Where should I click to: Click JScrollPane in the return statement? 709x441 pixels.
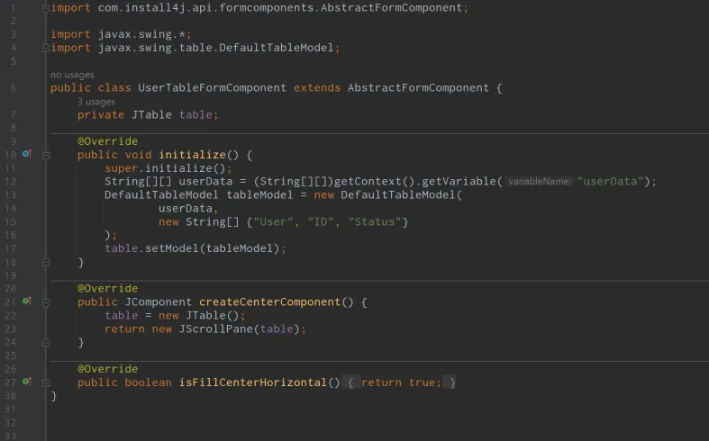click(215, 328)
